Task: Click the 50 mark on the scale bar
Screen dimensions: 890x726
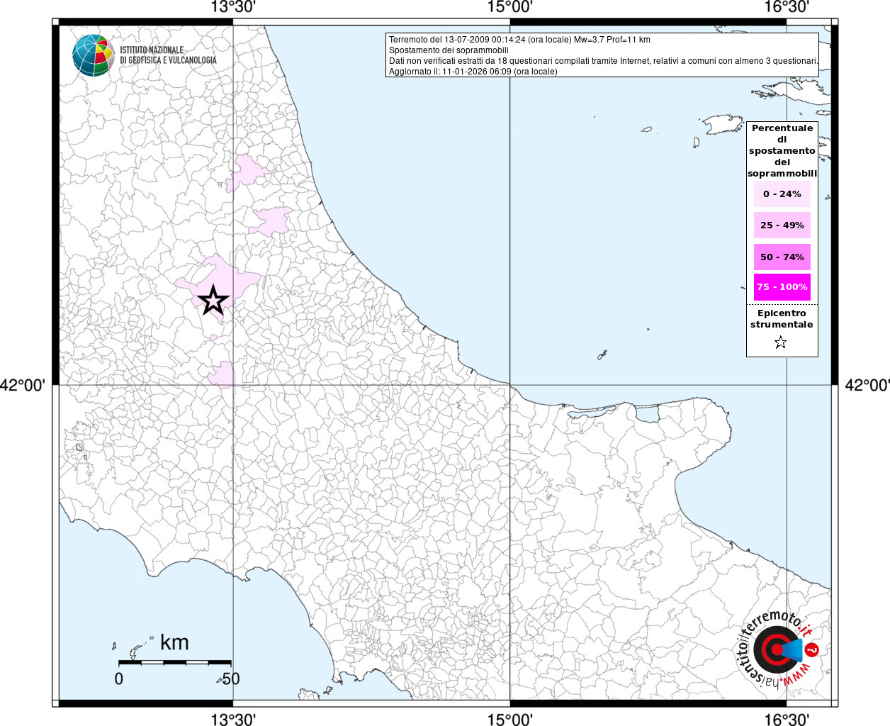Action: pyautogui.click(x=230, y=678)
